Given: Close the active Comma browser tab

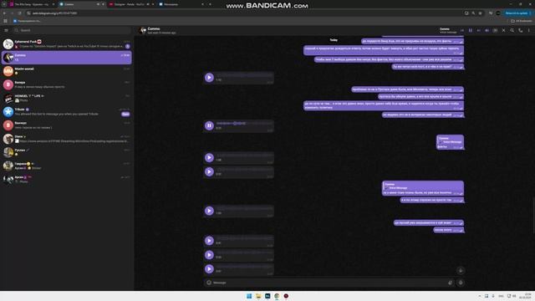Looking at the screenshot, I should (103, 4).
